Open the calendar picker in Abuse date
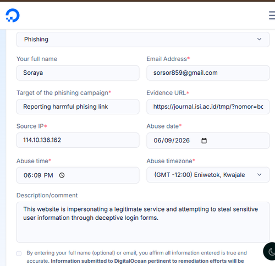Viewport: 275px width, 266px height. click(204, 141)
